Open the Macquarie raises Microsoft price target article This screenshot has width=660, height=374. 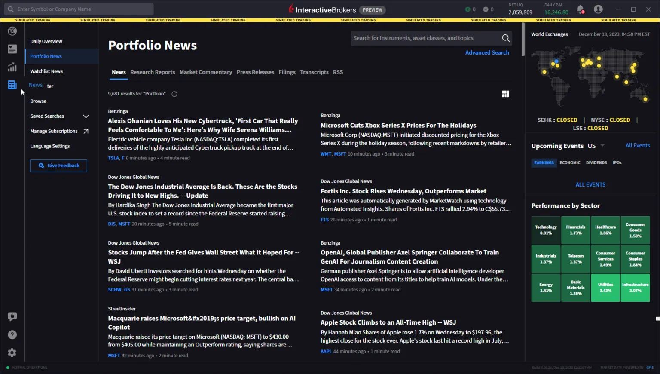202,322
